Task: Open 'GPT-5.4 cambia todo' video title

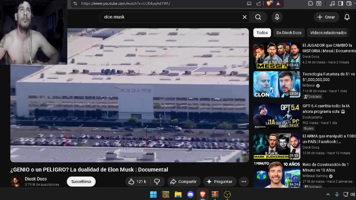Action: coord(326,109)
